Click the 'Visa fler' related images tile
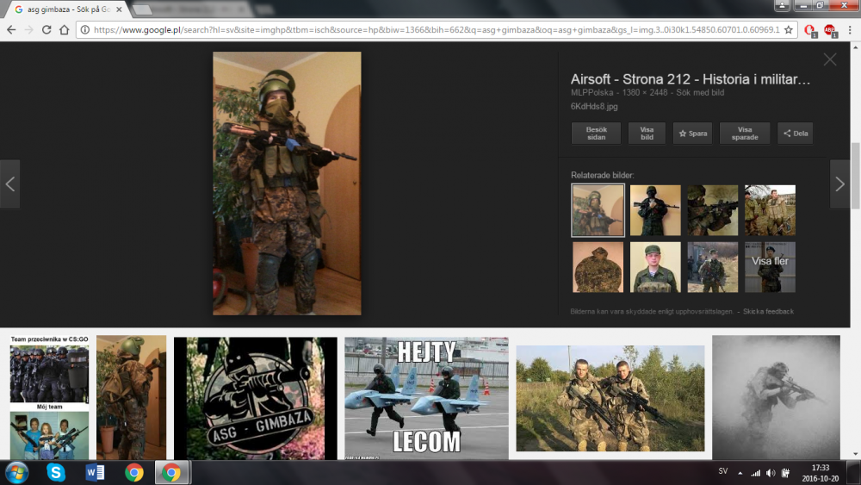861x485 pixels. [770, 267]
